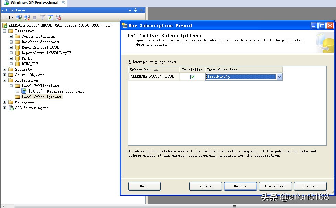Click the Disconnect server icon
Image resolution: width=336 pixels, height=208 pixels.
click(27, 17)
